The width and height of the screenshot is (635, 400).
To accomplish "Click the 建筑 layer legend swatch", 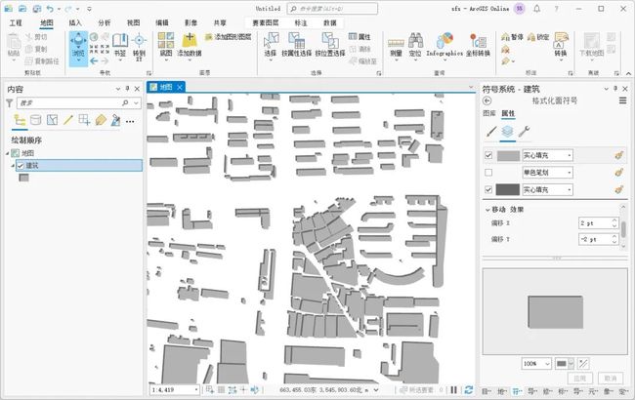I will pyautogui.click(x=23, y=178).
